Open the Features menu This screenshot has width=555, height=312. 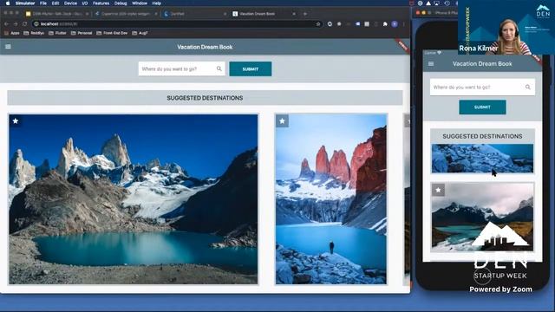point(101,3)
